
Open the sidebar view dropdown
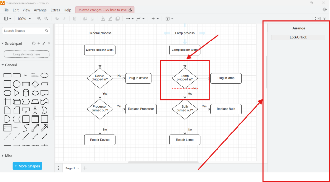point(8,18)
